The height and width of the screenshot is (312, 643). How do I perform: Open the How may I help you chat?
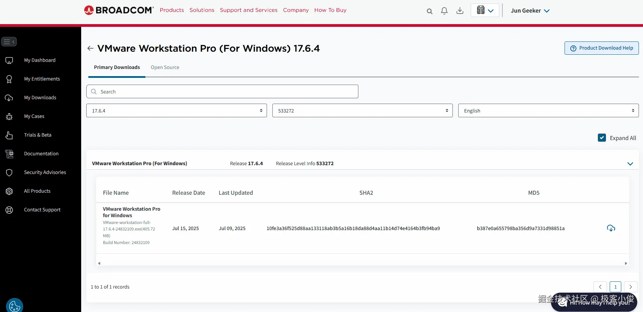click(x=594, y=302)
